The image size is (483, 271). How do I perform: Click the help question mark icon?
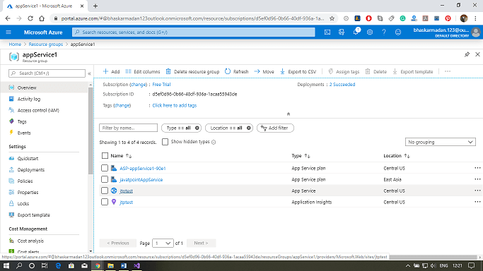(x=384, y=32)
